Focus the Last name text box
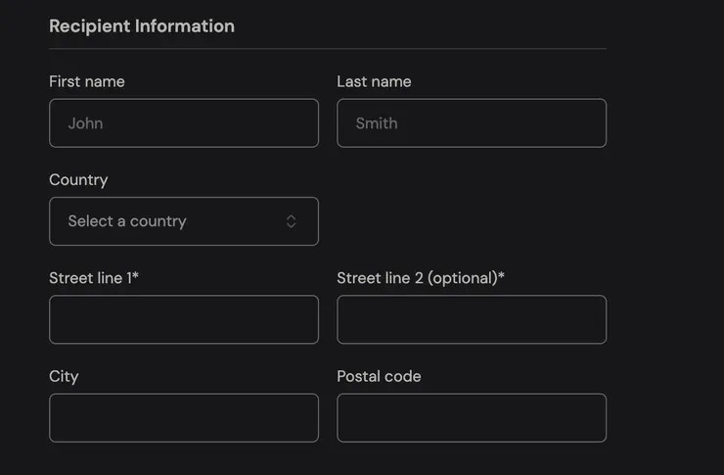 click(x=472, y=123)
